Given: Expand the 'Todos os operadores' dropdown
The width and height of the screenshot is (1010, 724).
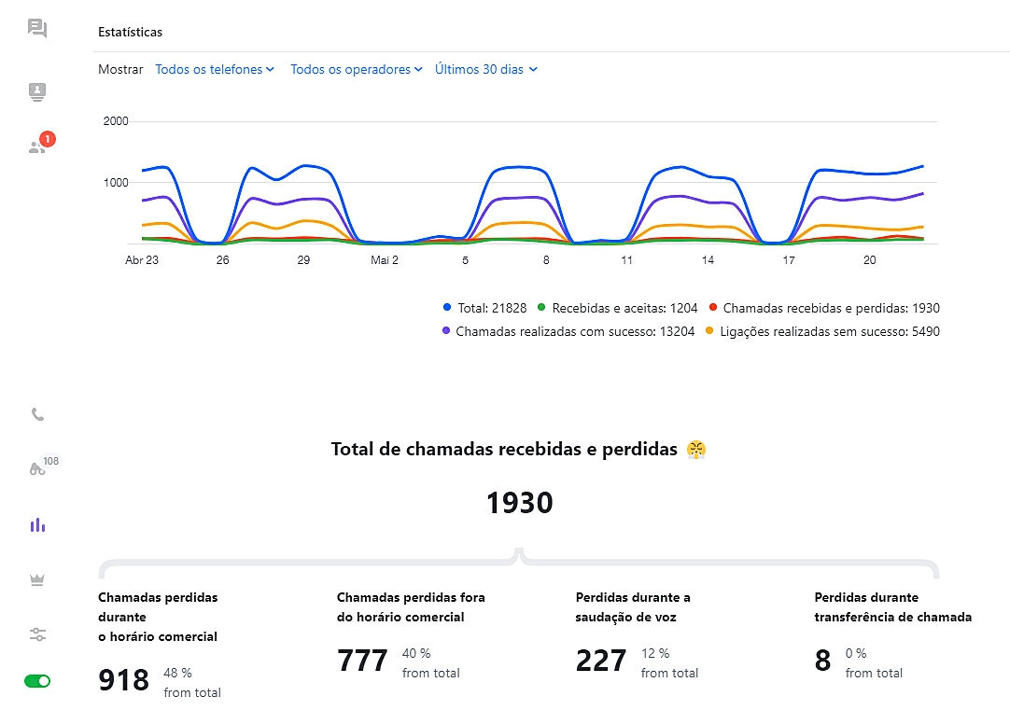Looking at the screenshot, I should click(356, 69).
